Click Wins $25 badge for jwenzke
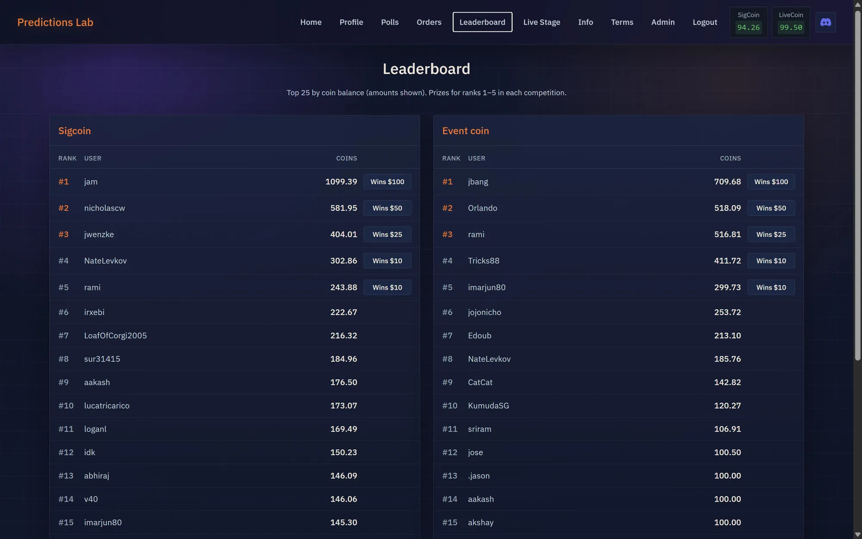Viewport: 862px width, 539px height. [387, 234]
